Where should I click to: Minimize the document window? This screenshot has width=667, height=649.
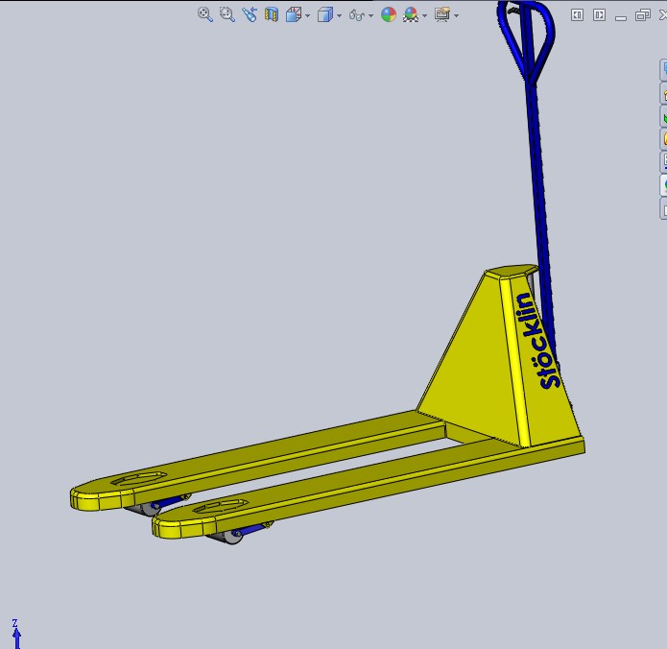click(x=621, y=17)
